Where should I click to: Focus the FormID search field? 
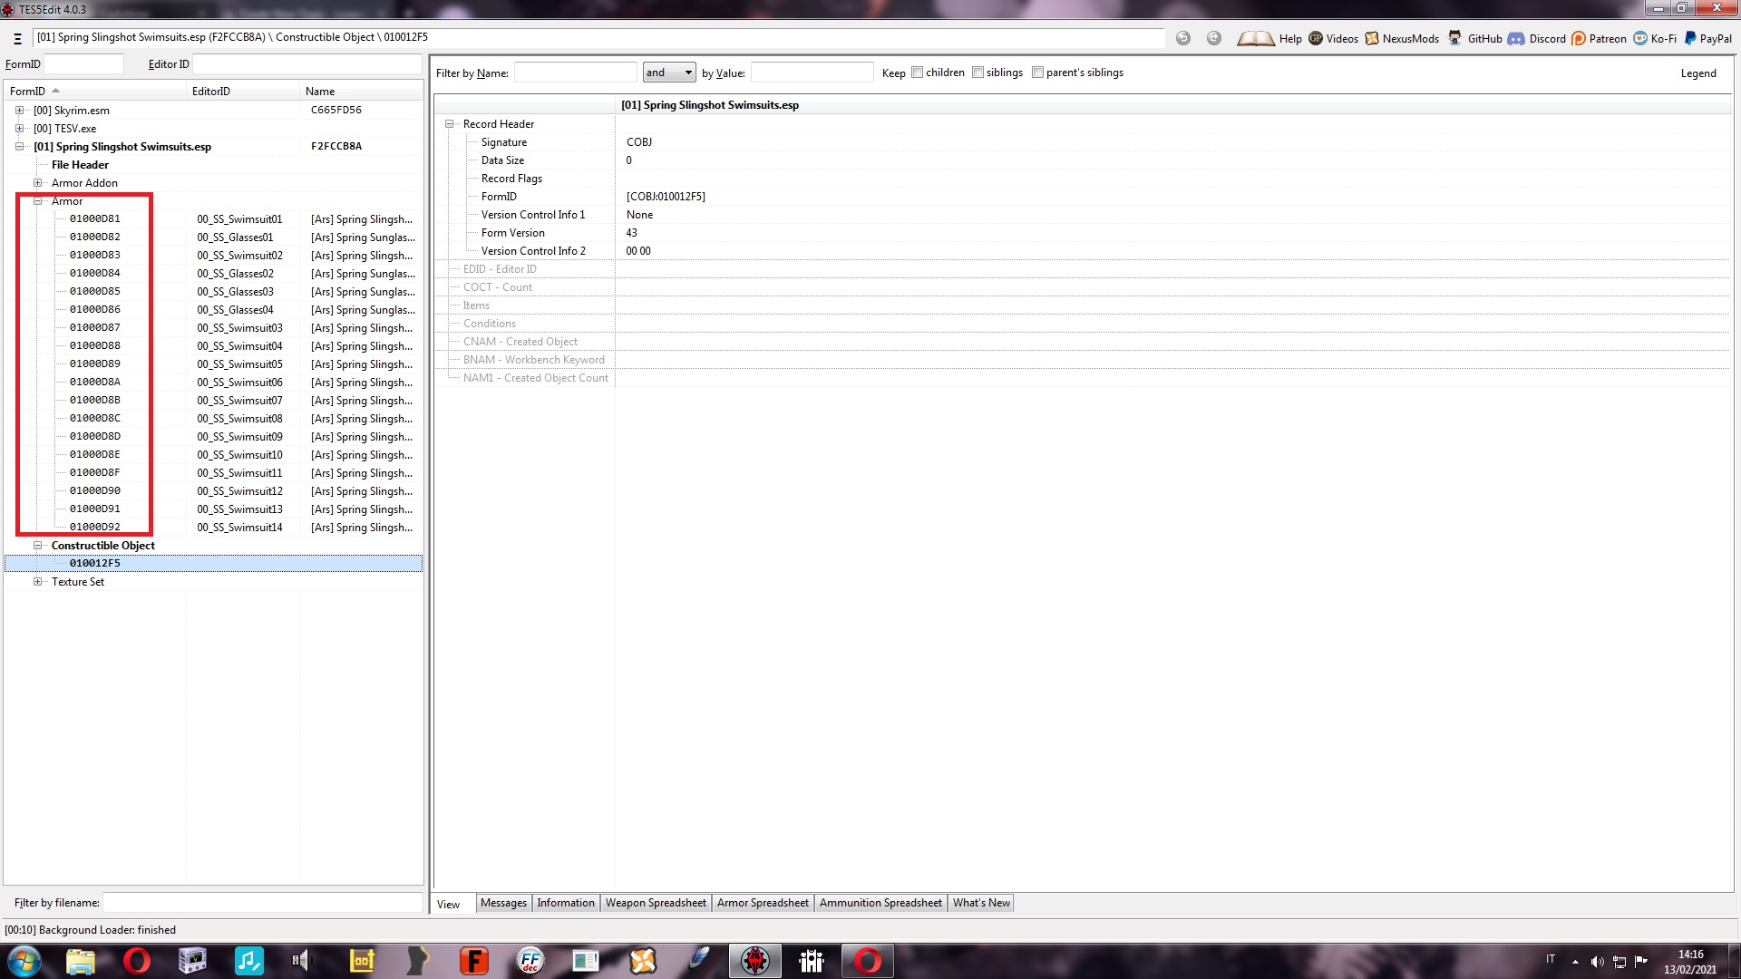click(x=83, y=64)
